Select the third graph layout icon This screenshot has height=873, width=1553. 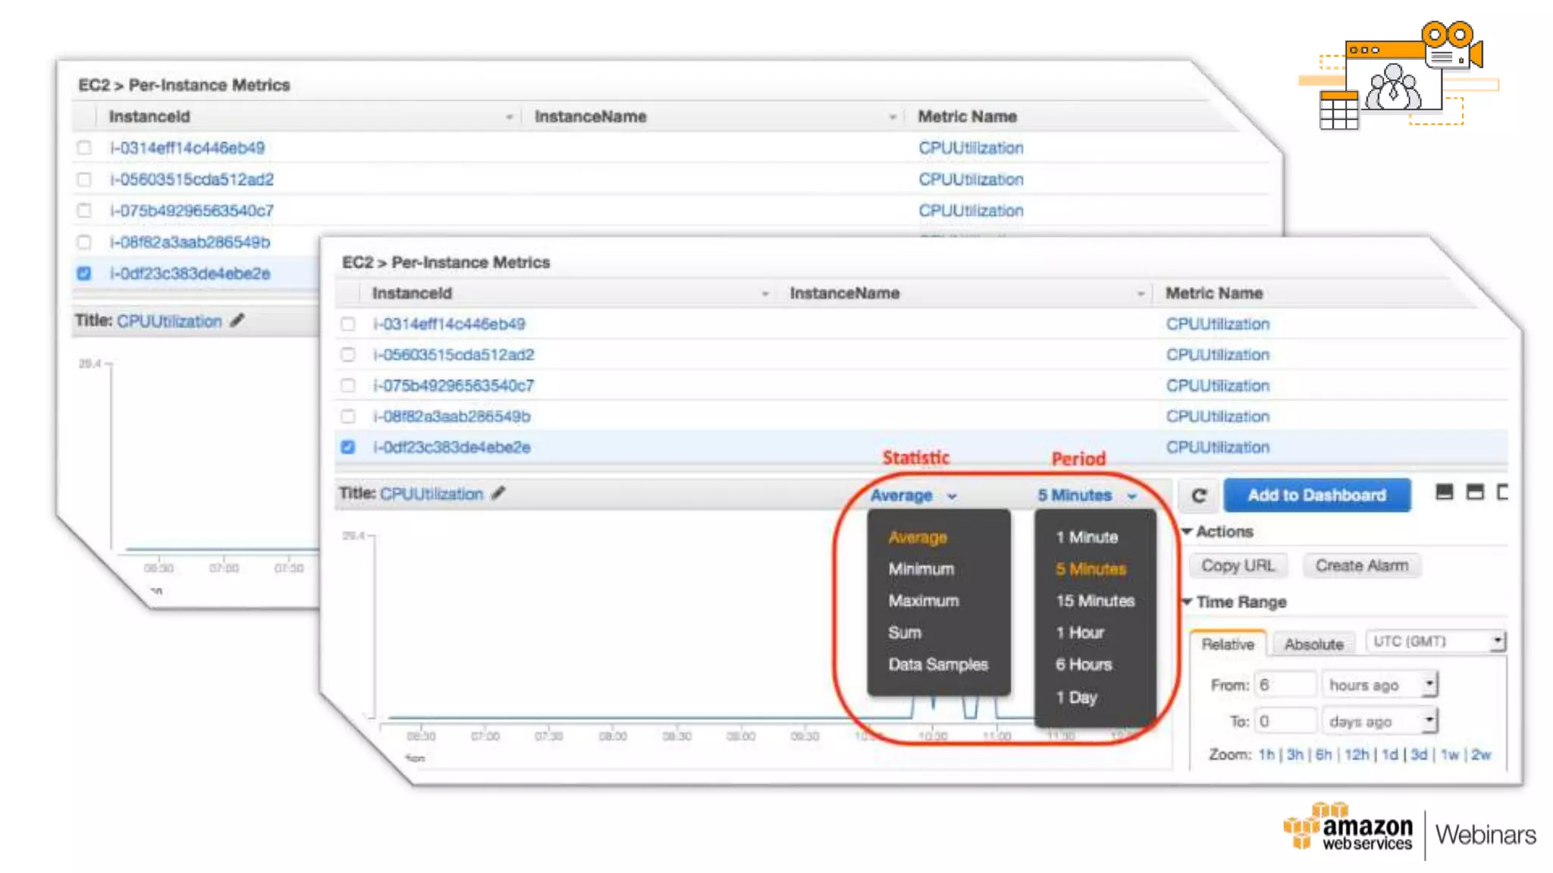pyautogui.click(x=1502, y=493)
